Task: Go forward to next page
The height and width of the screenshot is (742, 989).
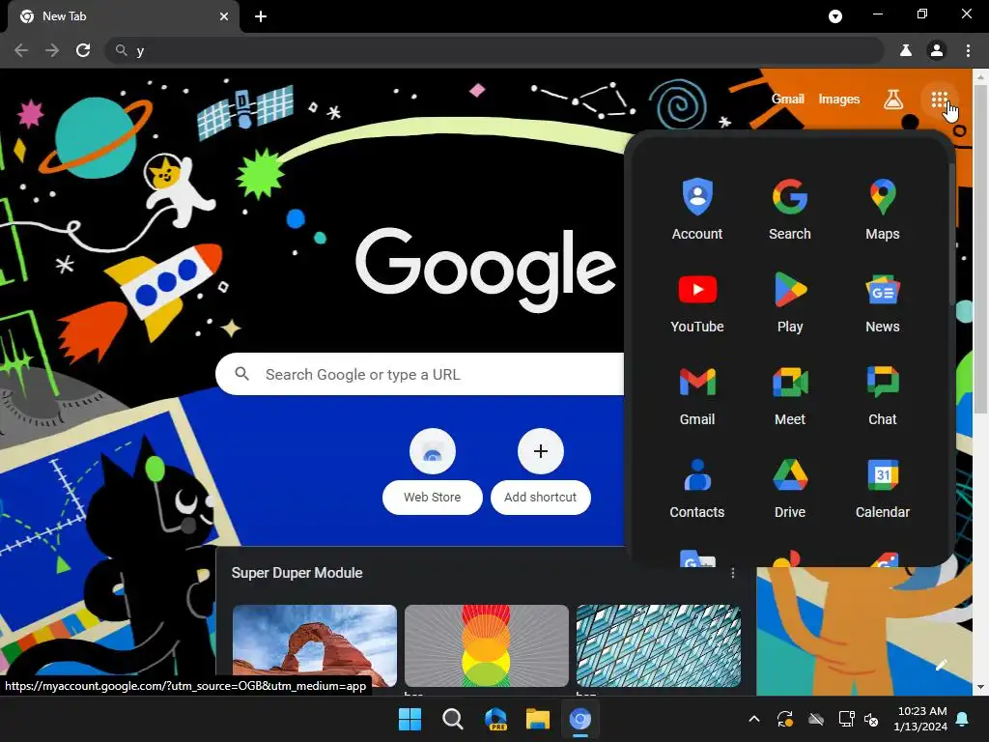Action: click(52, 50)
